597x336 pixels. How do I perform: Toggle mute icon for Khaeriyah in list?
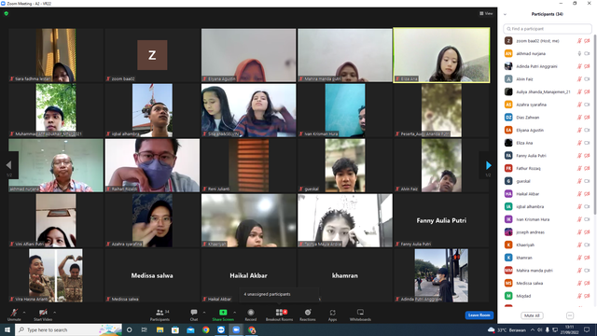pos(579,245)
